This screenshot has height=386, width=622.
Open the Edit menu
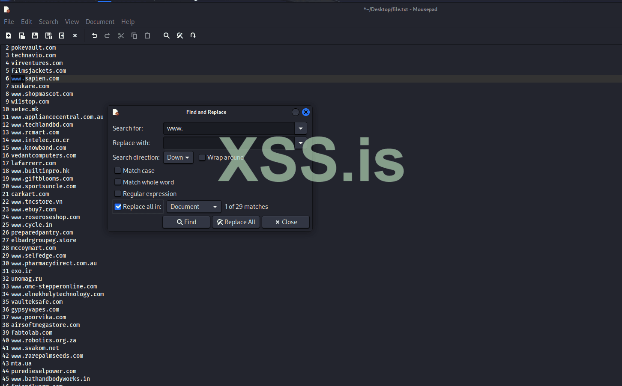click(x=27, y=22)
